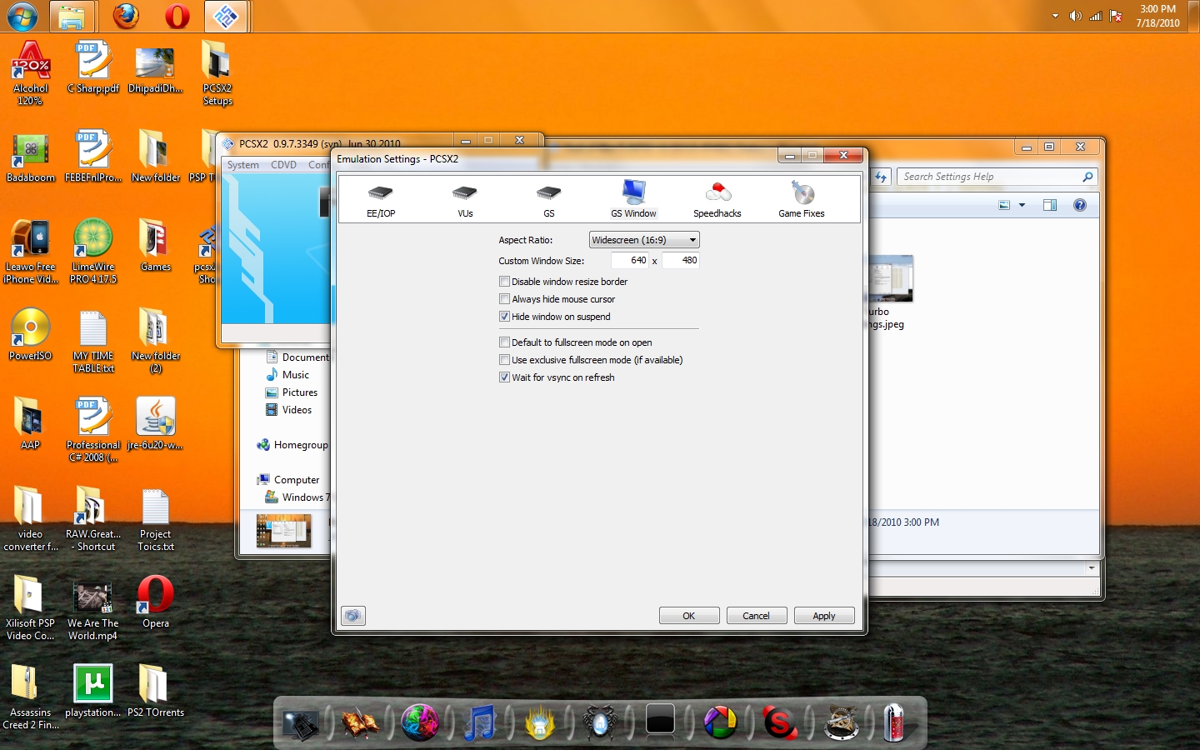Select the LimeWire PRO desktop shortcut

93,252
